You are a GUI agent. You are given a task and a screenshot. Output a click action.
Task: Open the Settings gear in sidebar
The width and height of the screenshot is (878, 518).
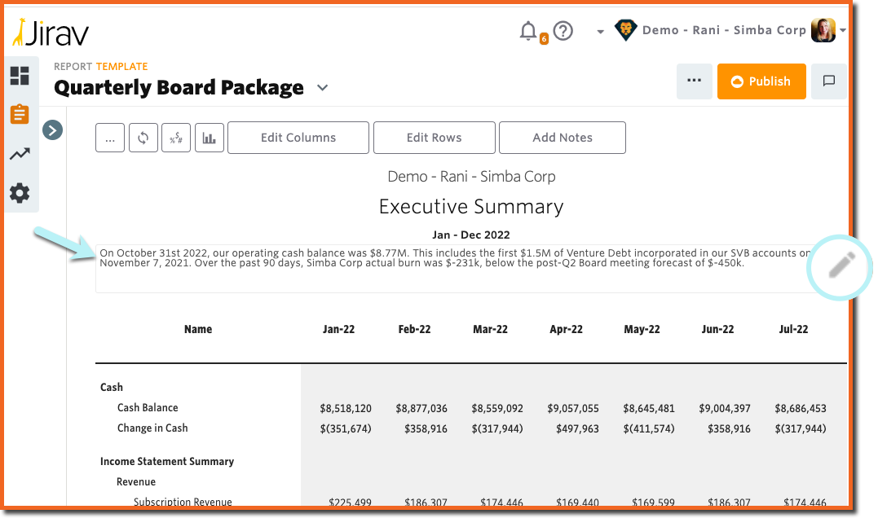click(x=20, y=193)
